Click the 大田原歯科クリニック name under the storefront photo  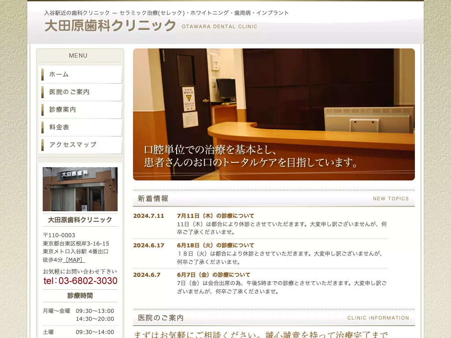[x=80, y=220]
